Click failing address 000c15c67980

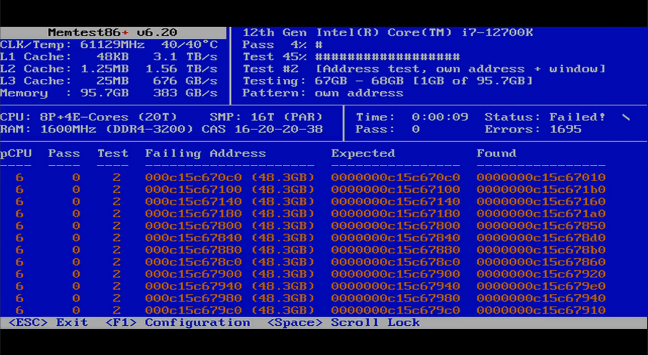pos(193,298)
